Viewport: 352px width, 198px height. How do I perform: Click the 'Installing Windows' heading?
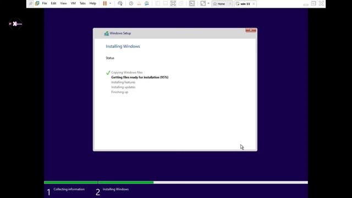[x=123, y=46]
